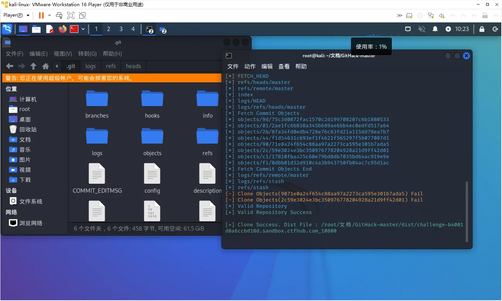502x301 pixels.
Task: Open the Kali applications menu
Action: click(7, 29)
